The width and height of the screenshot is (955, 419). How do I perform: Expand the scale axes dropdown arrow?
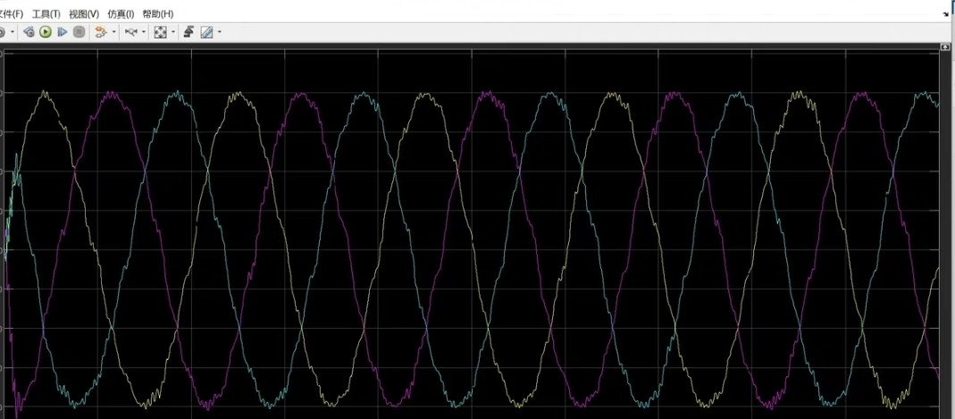pyautogui.click(x=173, y=32)
